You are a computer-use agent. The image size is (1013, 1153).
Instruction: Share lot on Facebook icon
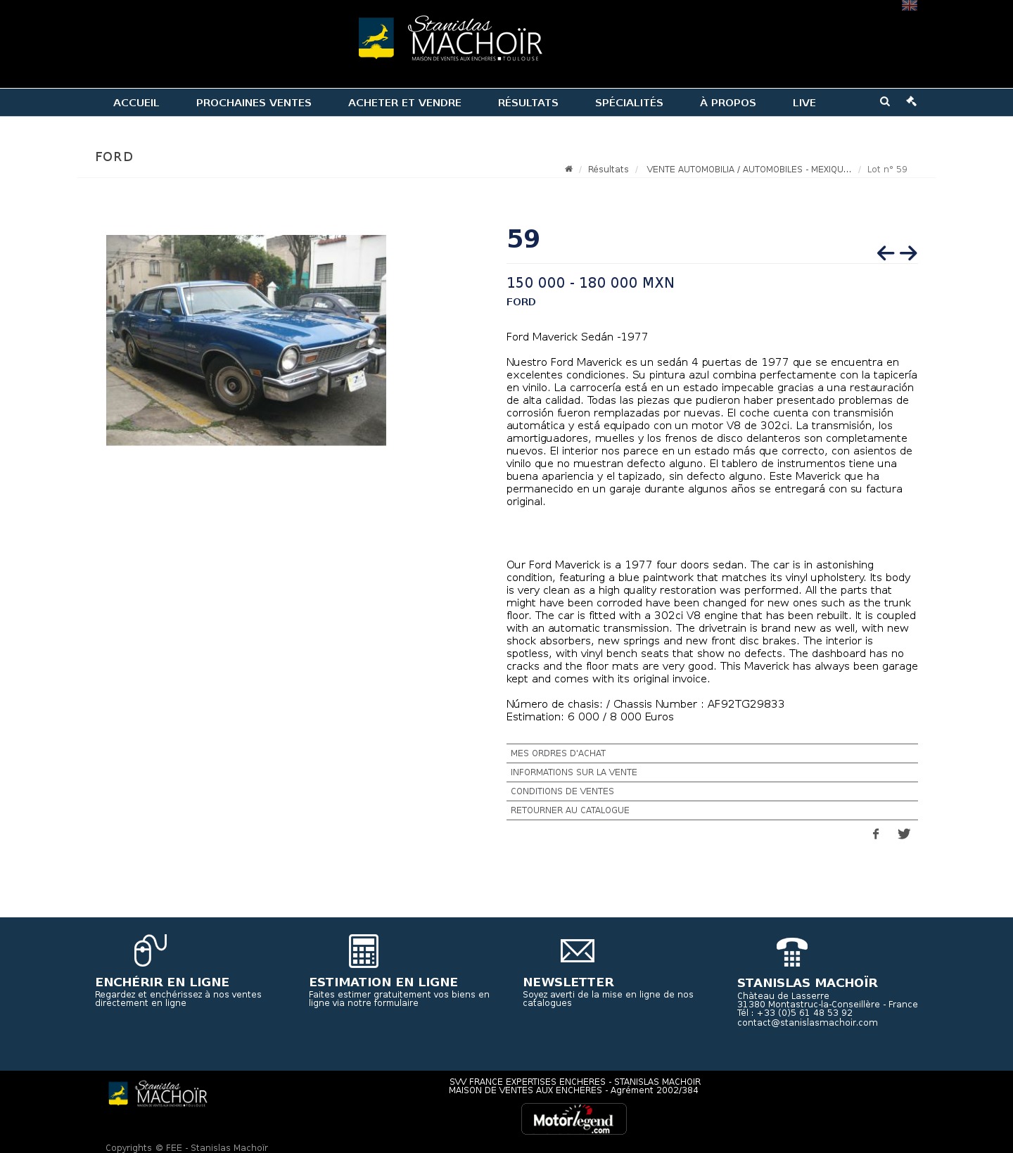click(x=876, y=834)
